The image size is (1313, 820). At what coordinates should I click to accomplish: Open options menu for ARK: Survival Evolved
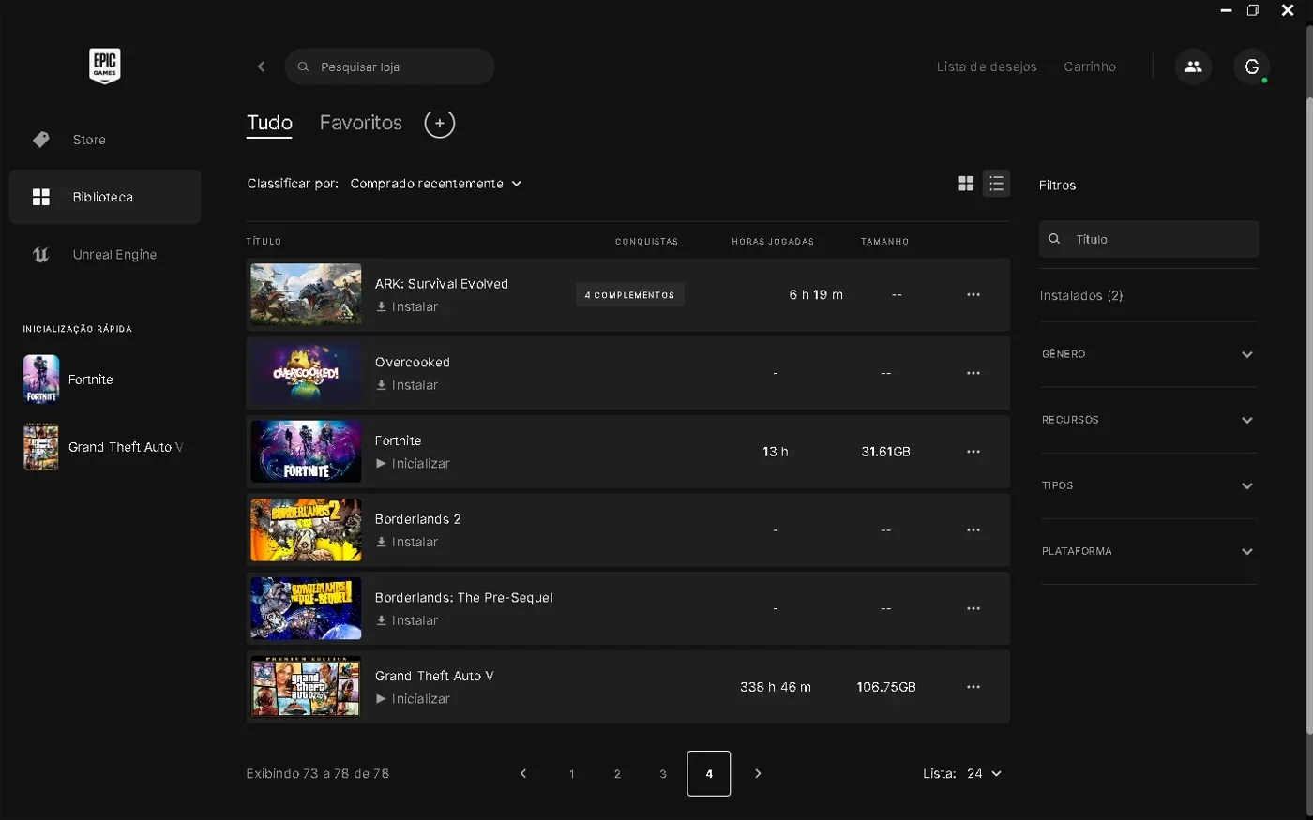click(973, 295)
